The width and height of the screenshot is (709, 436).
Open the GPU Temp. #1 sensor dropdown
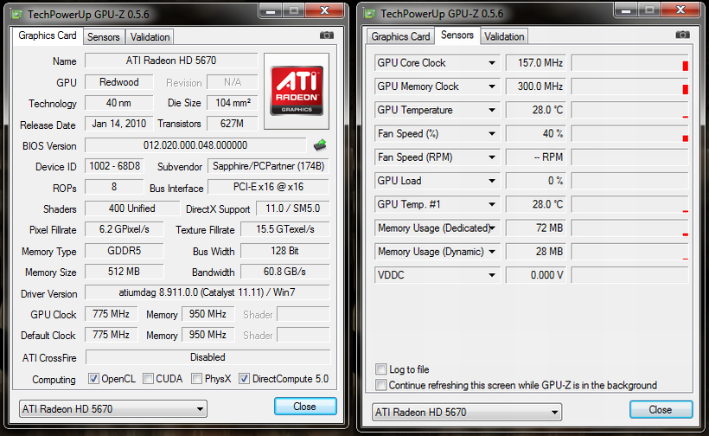(x=491, y=204)
